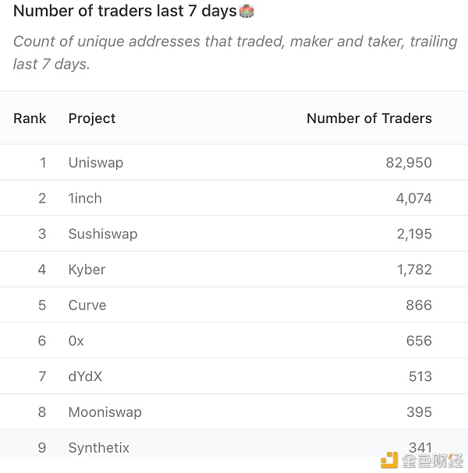Select the dYdX project name
The width and height of the screenshot is (468, 473).
tap(85, 376)
